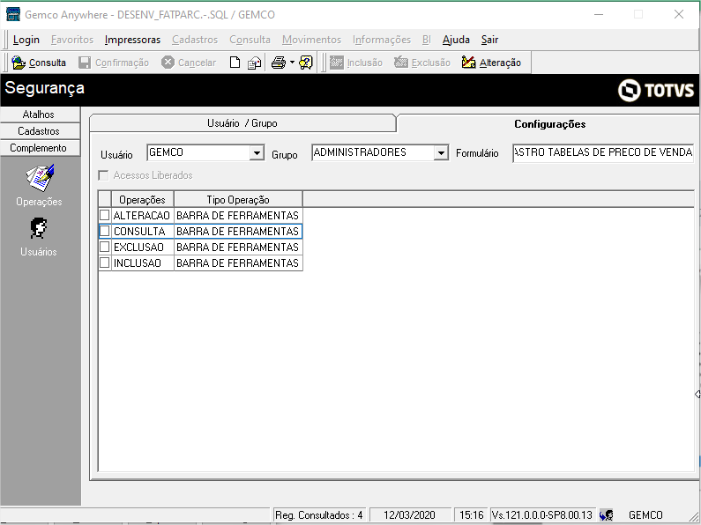Open the Operações sidebar icon
This screenshot has height=525, width=701.
point(40,178)
